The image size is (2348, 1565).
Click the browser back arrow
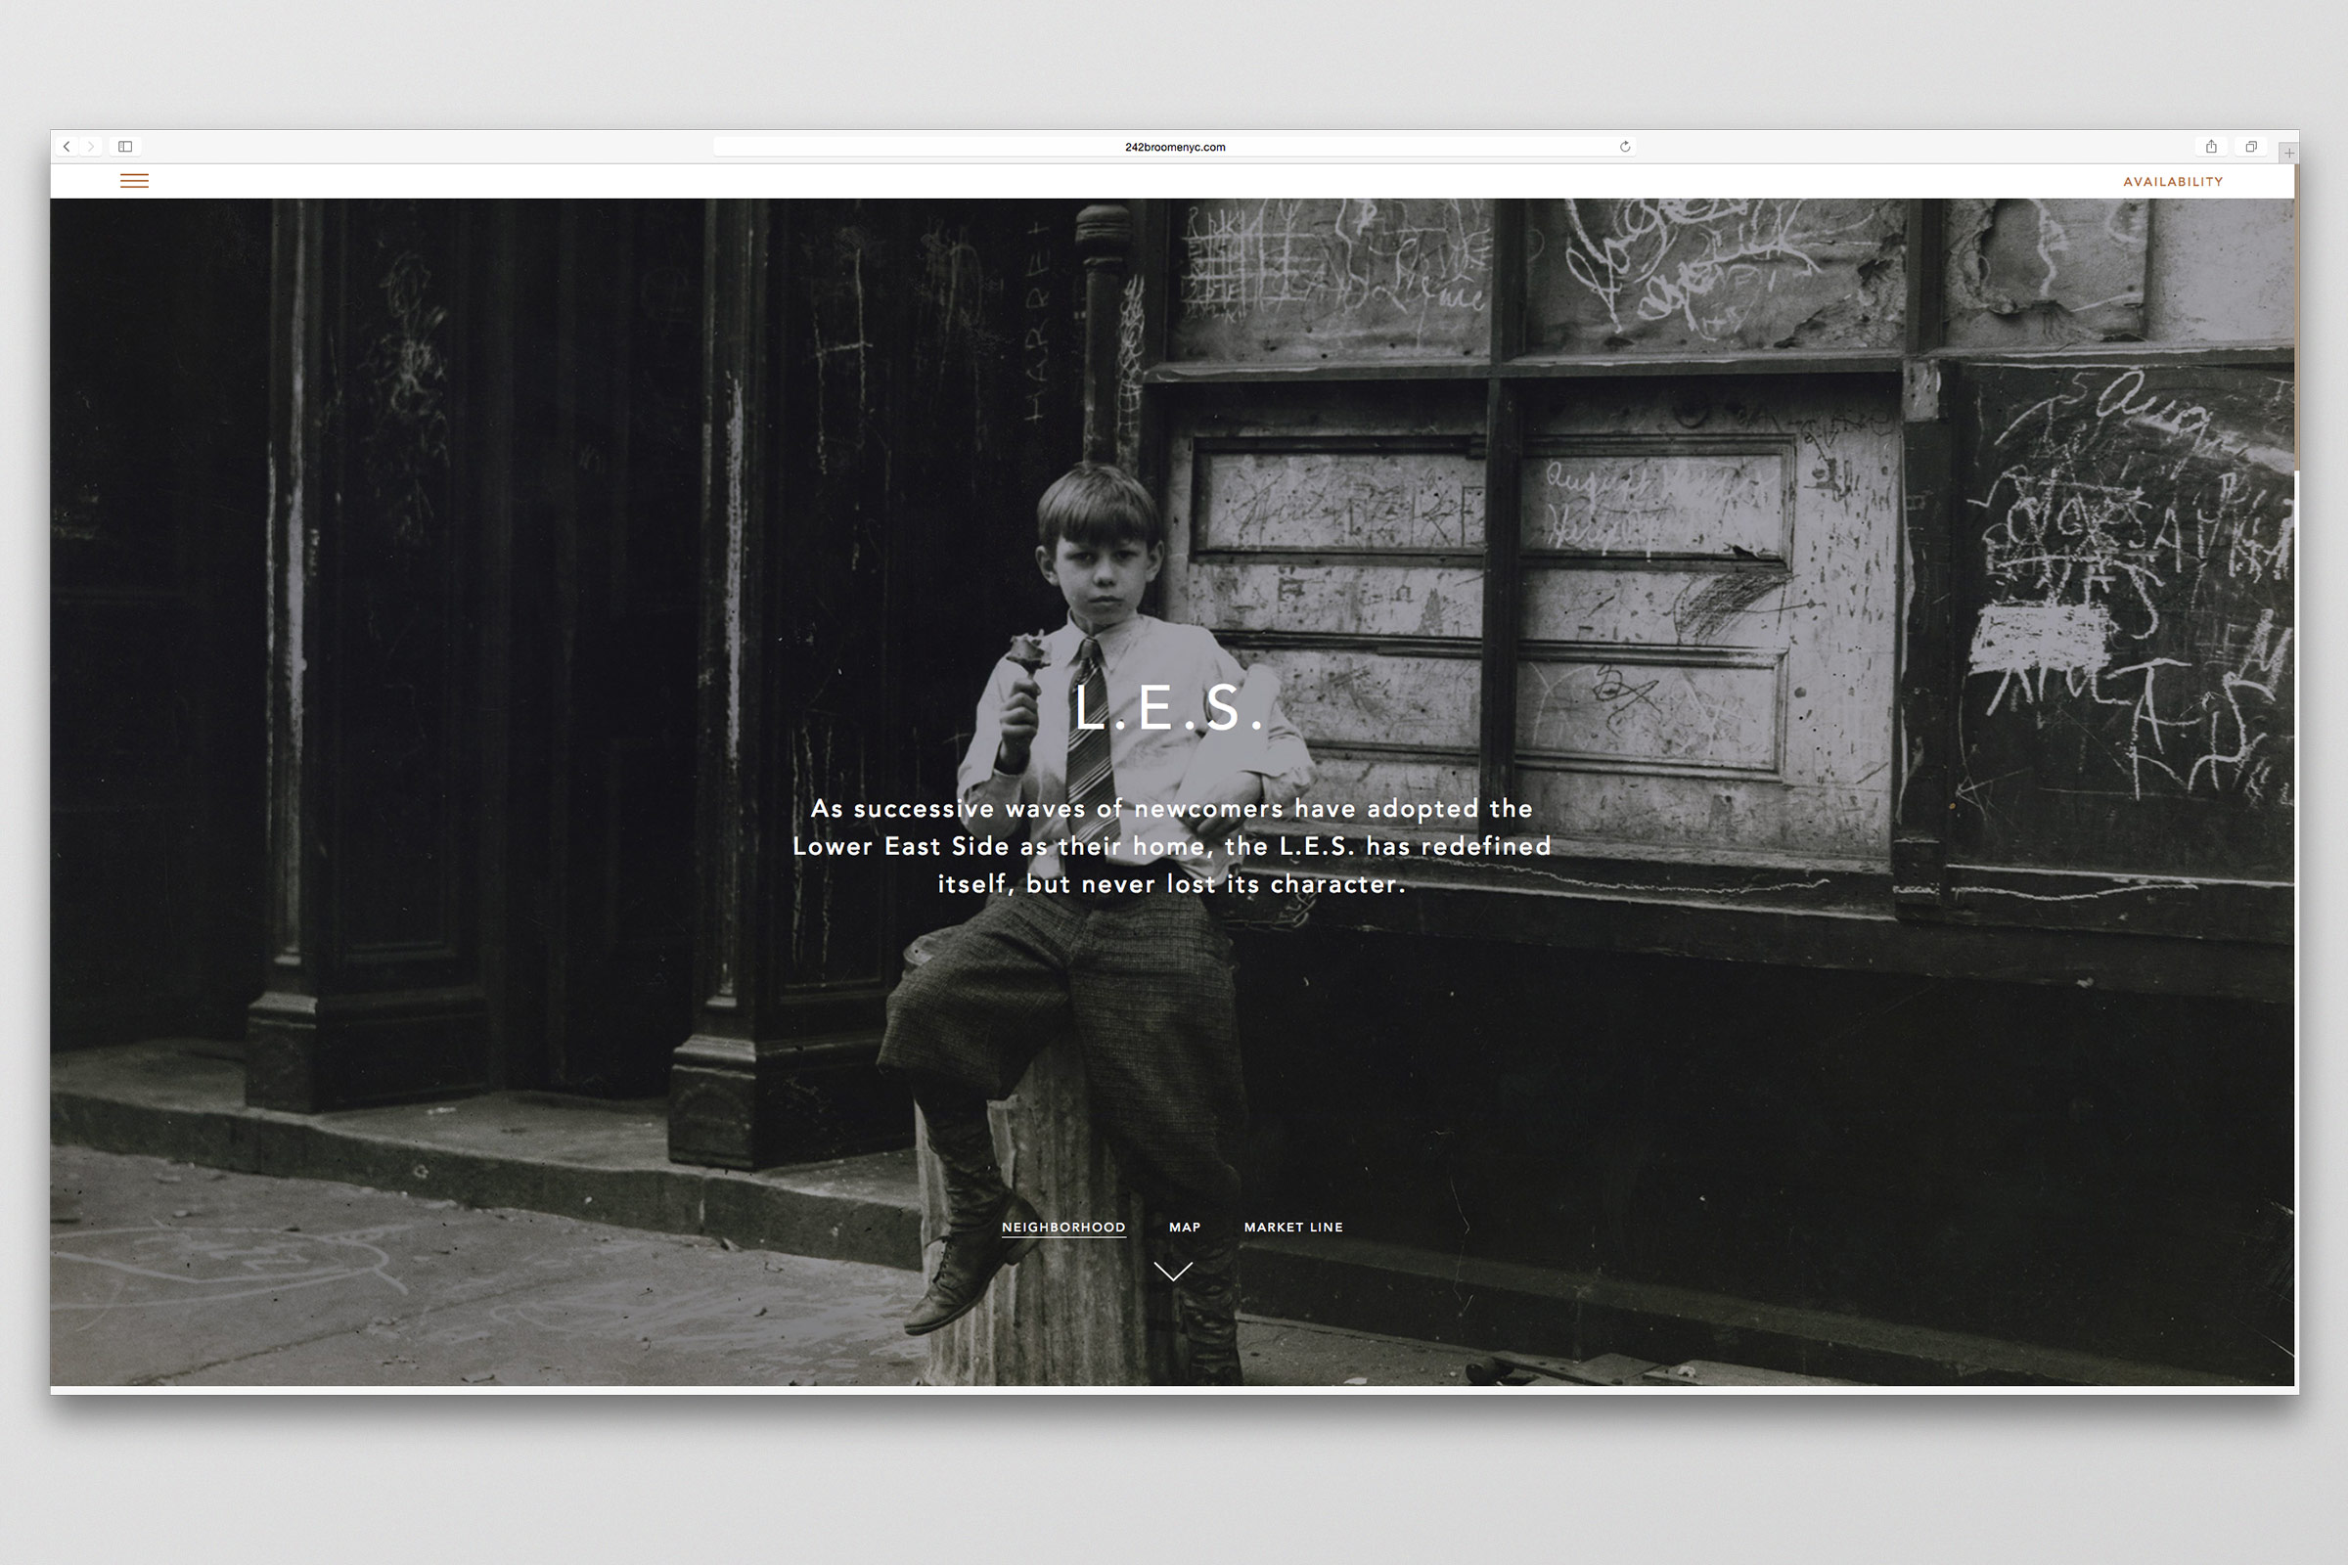click(x=67, y=147)
